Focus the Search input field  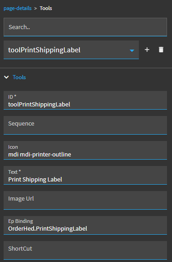pyautogui.click(x=85, y=27)
